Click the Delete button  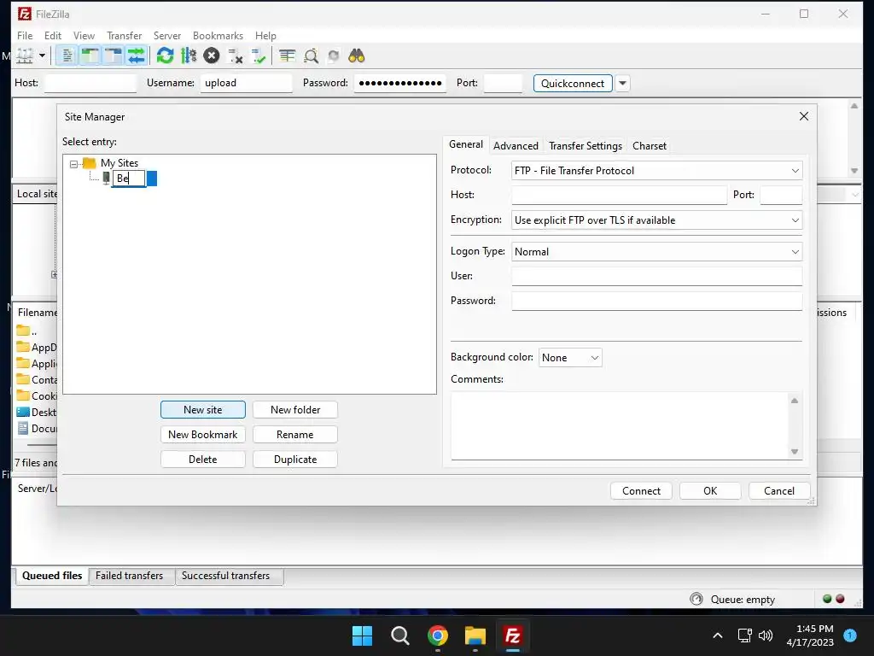(203, 459)
